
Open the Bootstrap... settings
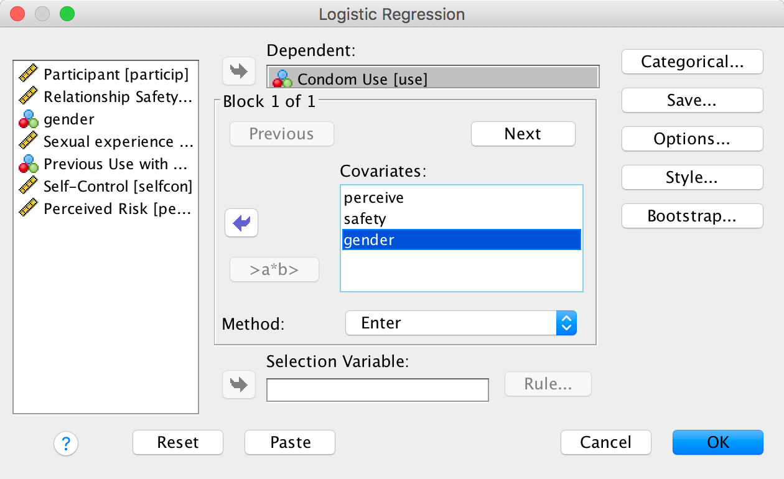692,216
